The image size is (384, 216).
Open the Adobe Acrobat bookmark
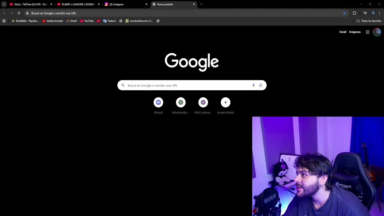pyautogui.click(x=53, y=21)
